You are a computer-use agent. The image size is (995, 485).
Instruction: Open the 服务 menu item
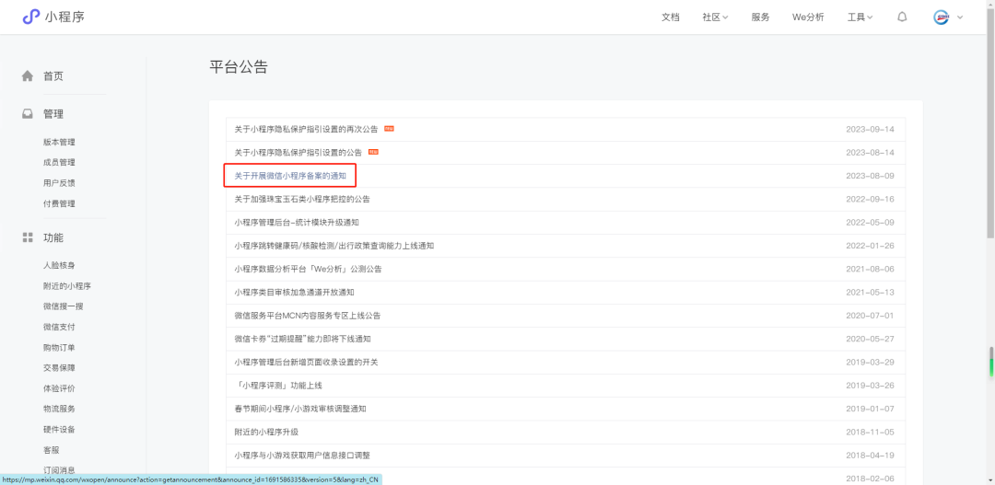pos(760,17)
